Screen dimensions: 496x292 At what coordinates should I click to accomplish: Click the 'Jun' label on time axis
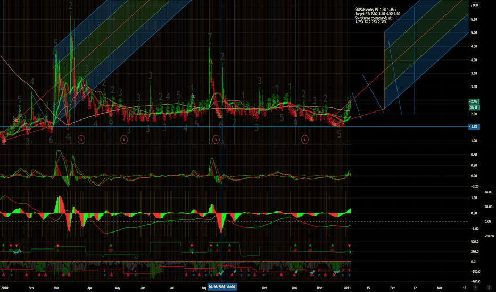[143, 288]
